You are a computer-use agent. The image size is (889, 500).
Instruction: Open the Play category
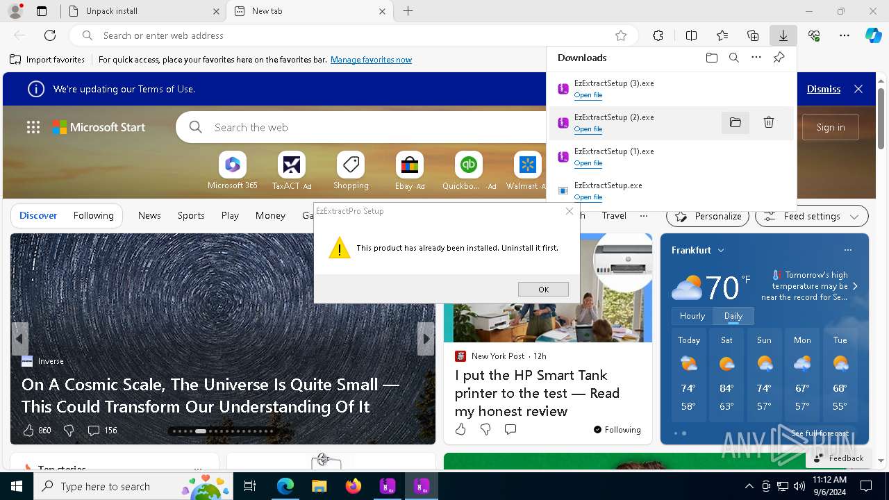(230, 216)
